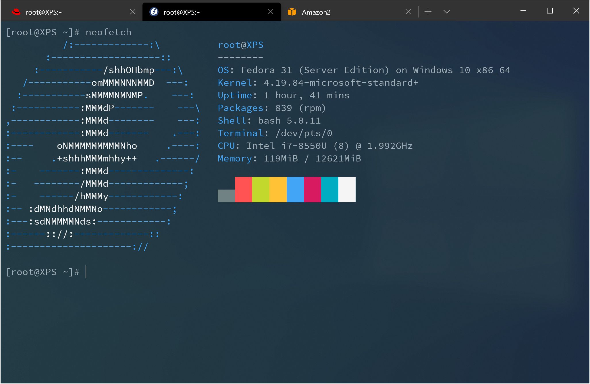Click the 'Shell' label
The width and height of the screenshot is (590, 384).
pyautogui.click(x=232, y=121)
